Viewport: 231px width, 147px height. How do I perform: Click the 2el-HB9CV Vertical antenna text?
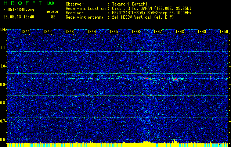point(132,17)
